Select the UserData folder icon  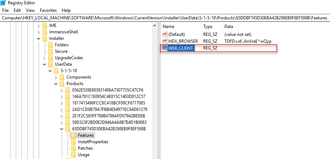click(50, 64)
